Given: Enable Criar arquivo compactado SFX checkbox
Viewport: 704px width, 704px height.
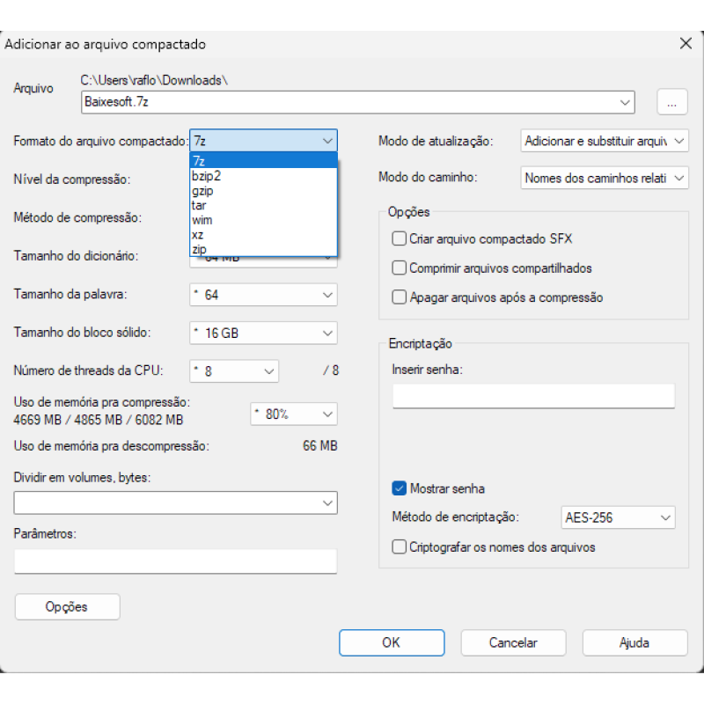Looking at the screenshot, I should click(399, 238).
